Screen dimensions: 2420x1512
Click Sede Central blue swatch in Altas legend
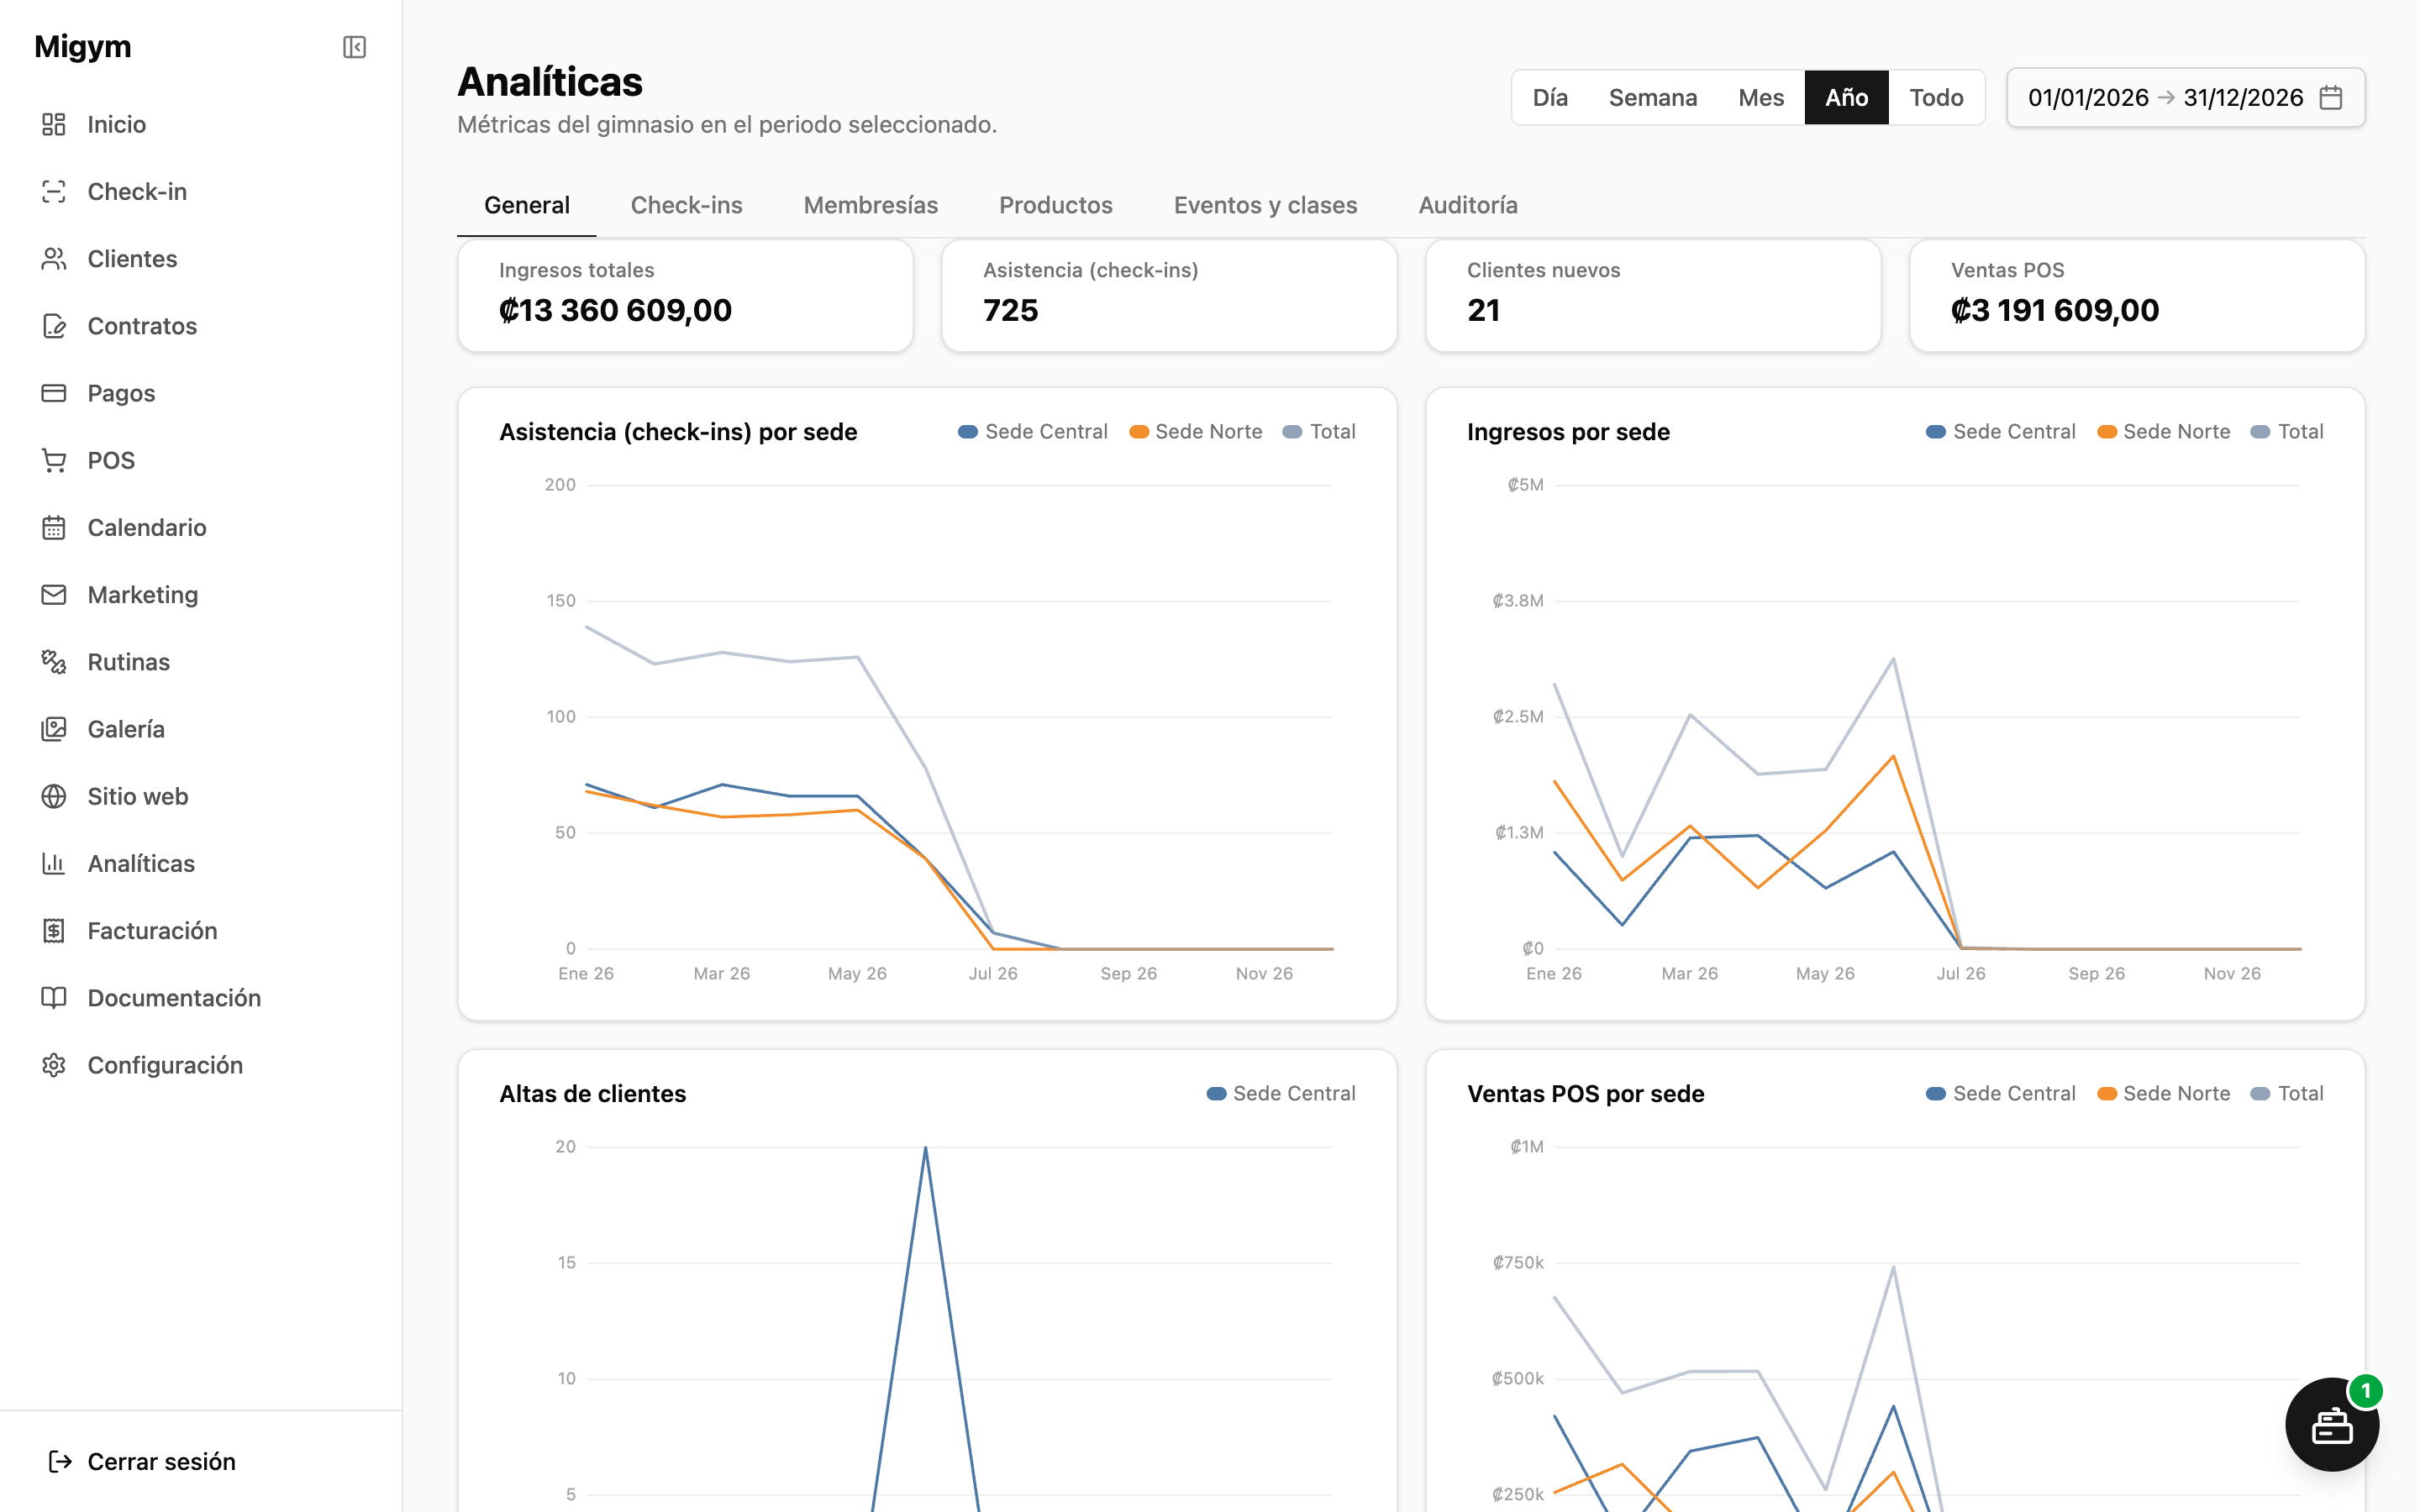click(x=1216, y=1094)
